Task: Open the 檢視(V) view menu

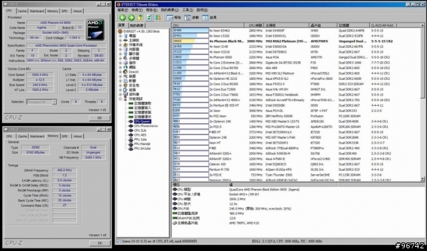Action: (x=137, y=10)
